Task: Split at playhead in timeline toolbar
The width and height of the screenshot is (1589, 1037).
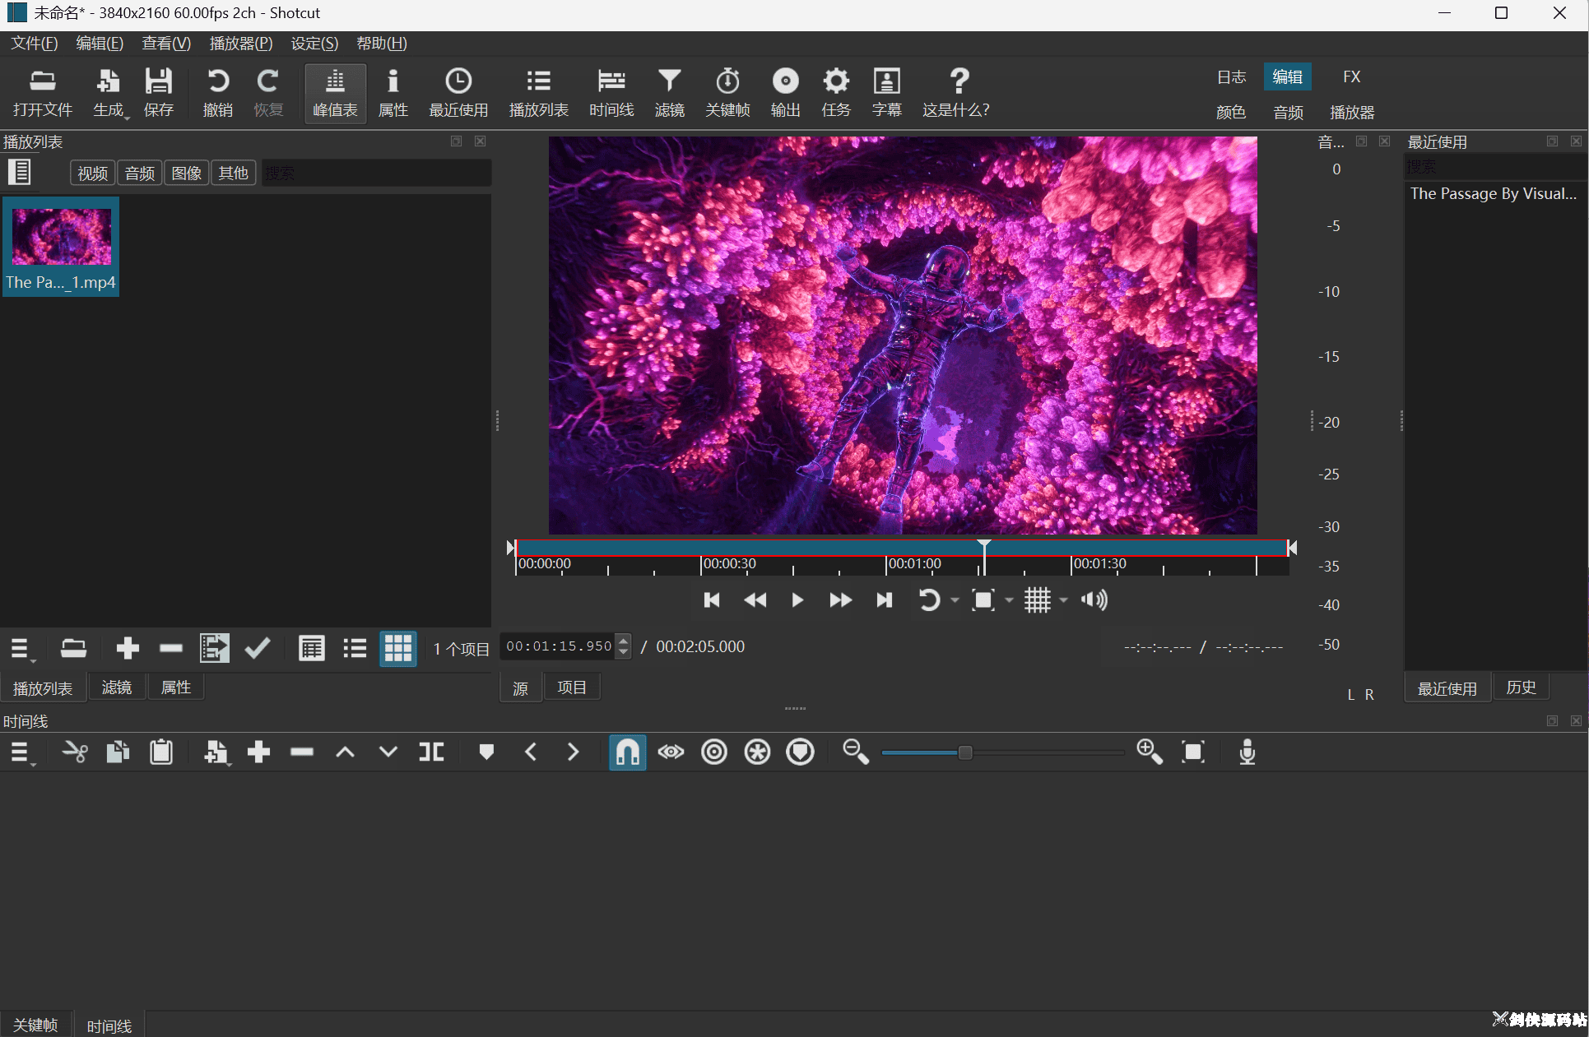Action: pos(431,752)
